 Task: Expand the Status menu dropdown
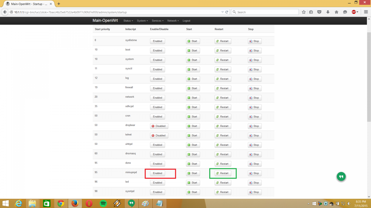pos(128,21)
